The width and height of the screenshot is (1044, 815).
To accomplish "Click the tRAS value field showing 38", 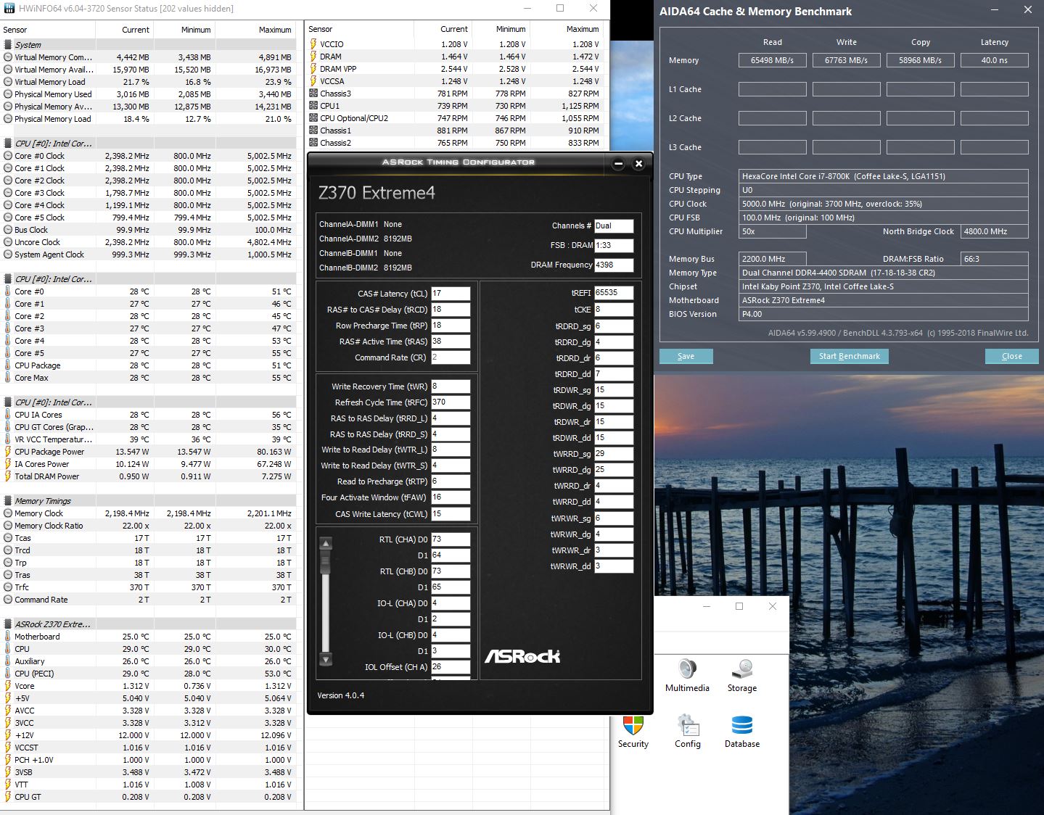I will pos(451,342).
